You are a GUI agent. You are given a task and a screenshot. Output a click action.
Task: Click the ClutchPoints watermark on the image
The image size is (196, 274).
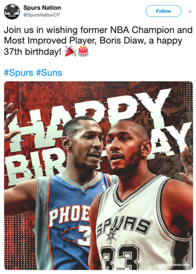tap(175, 265)
